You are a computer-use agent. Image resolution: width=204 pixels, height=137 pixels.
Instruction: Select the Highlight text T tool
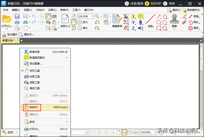(133, 17)
